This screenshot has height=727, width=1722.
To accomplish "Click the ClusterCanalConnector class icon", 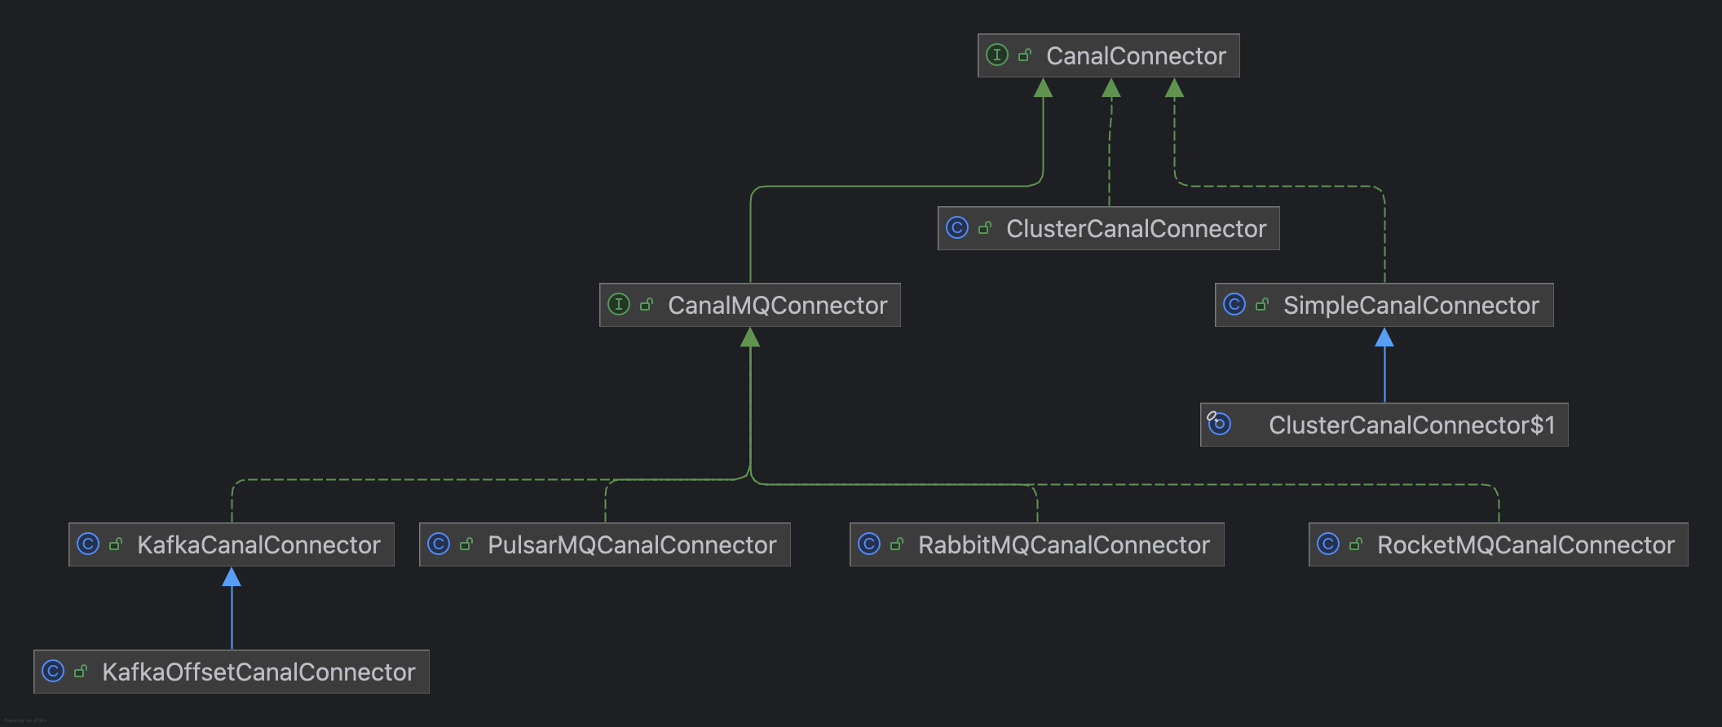I will tap(957, 228).
